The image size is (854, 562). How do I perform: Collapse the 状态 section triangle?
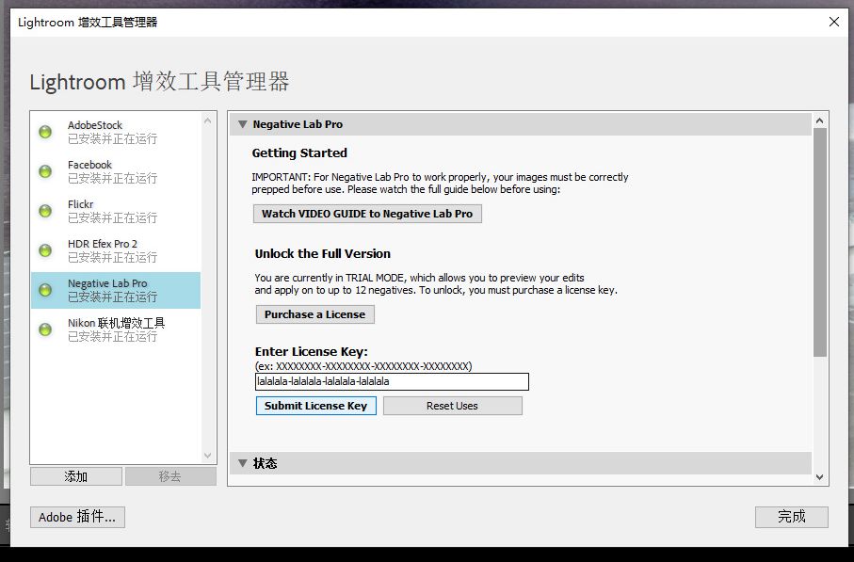click(x=243, y=463)
